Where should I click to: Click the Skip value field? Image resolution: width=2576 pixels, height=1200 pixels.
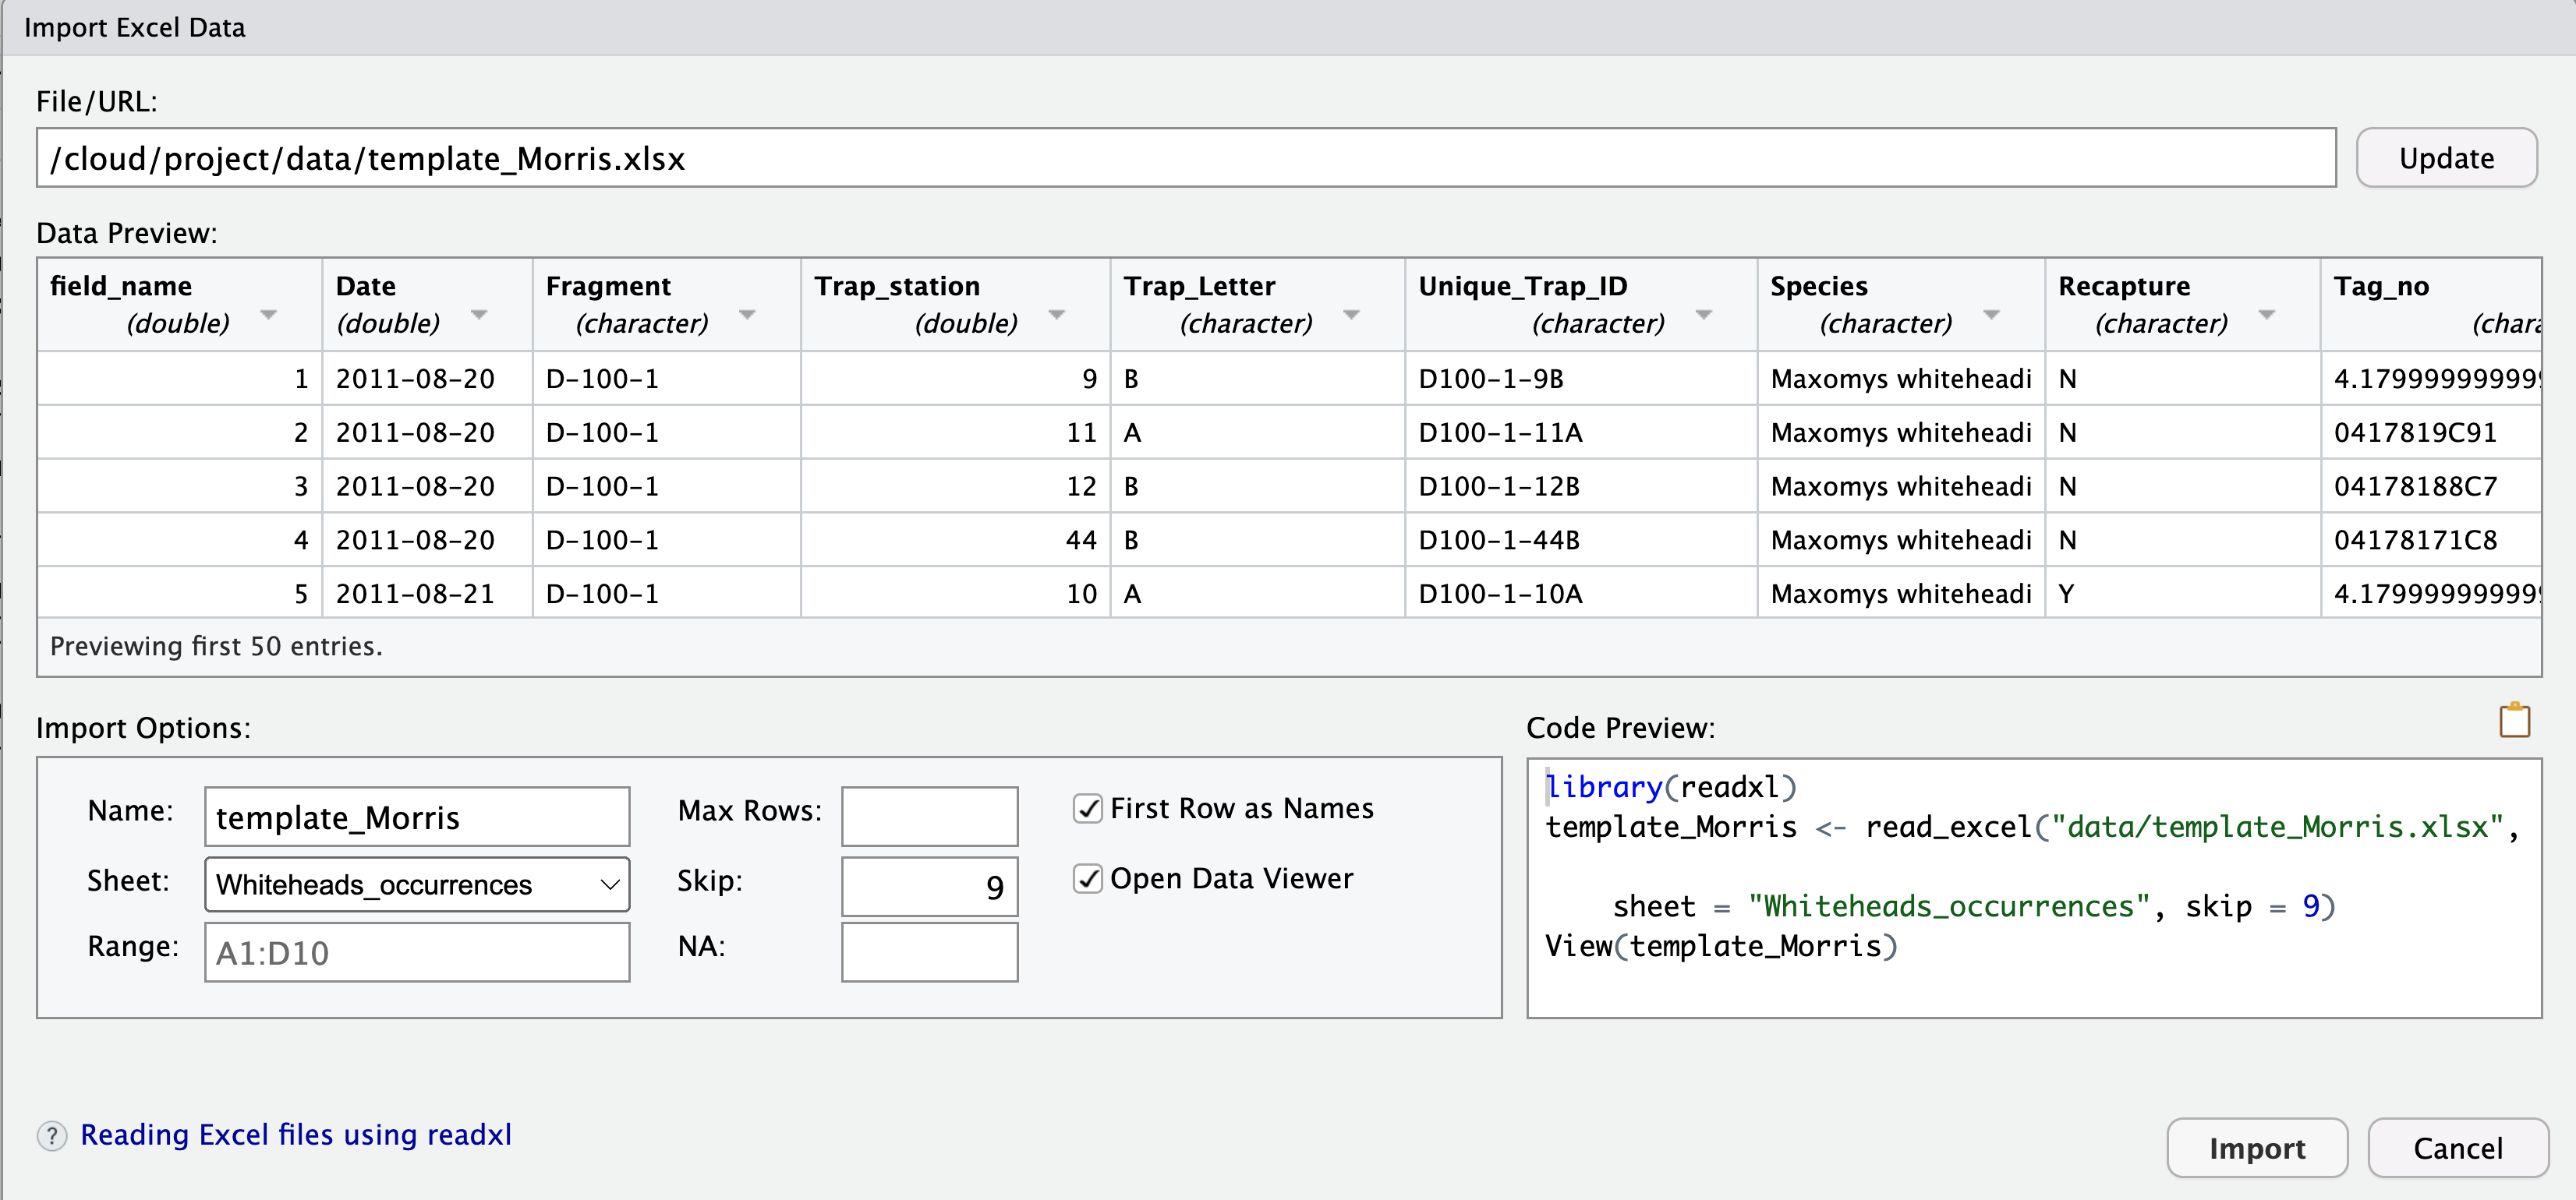click(x=929, y=886)
